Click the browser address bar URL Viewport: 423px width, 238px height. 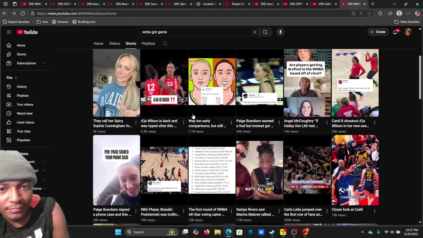[x=77, y=14]
